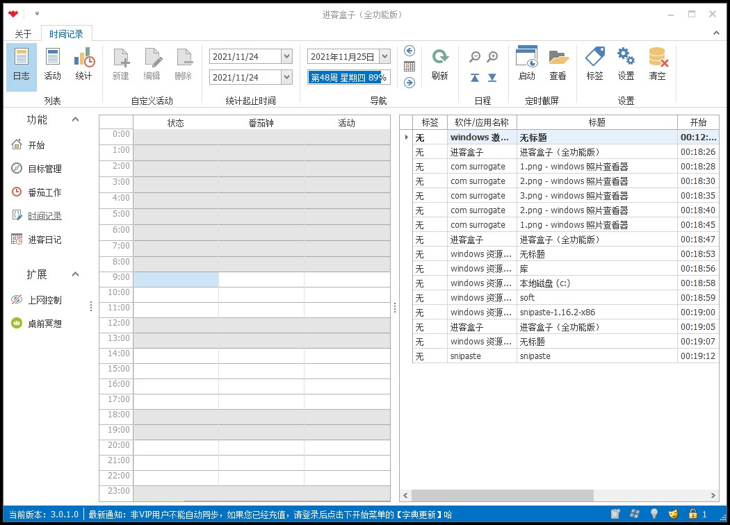Open 番茄工作 in the sidebar
The image size is (730, 525).
(x=44, y=192)
